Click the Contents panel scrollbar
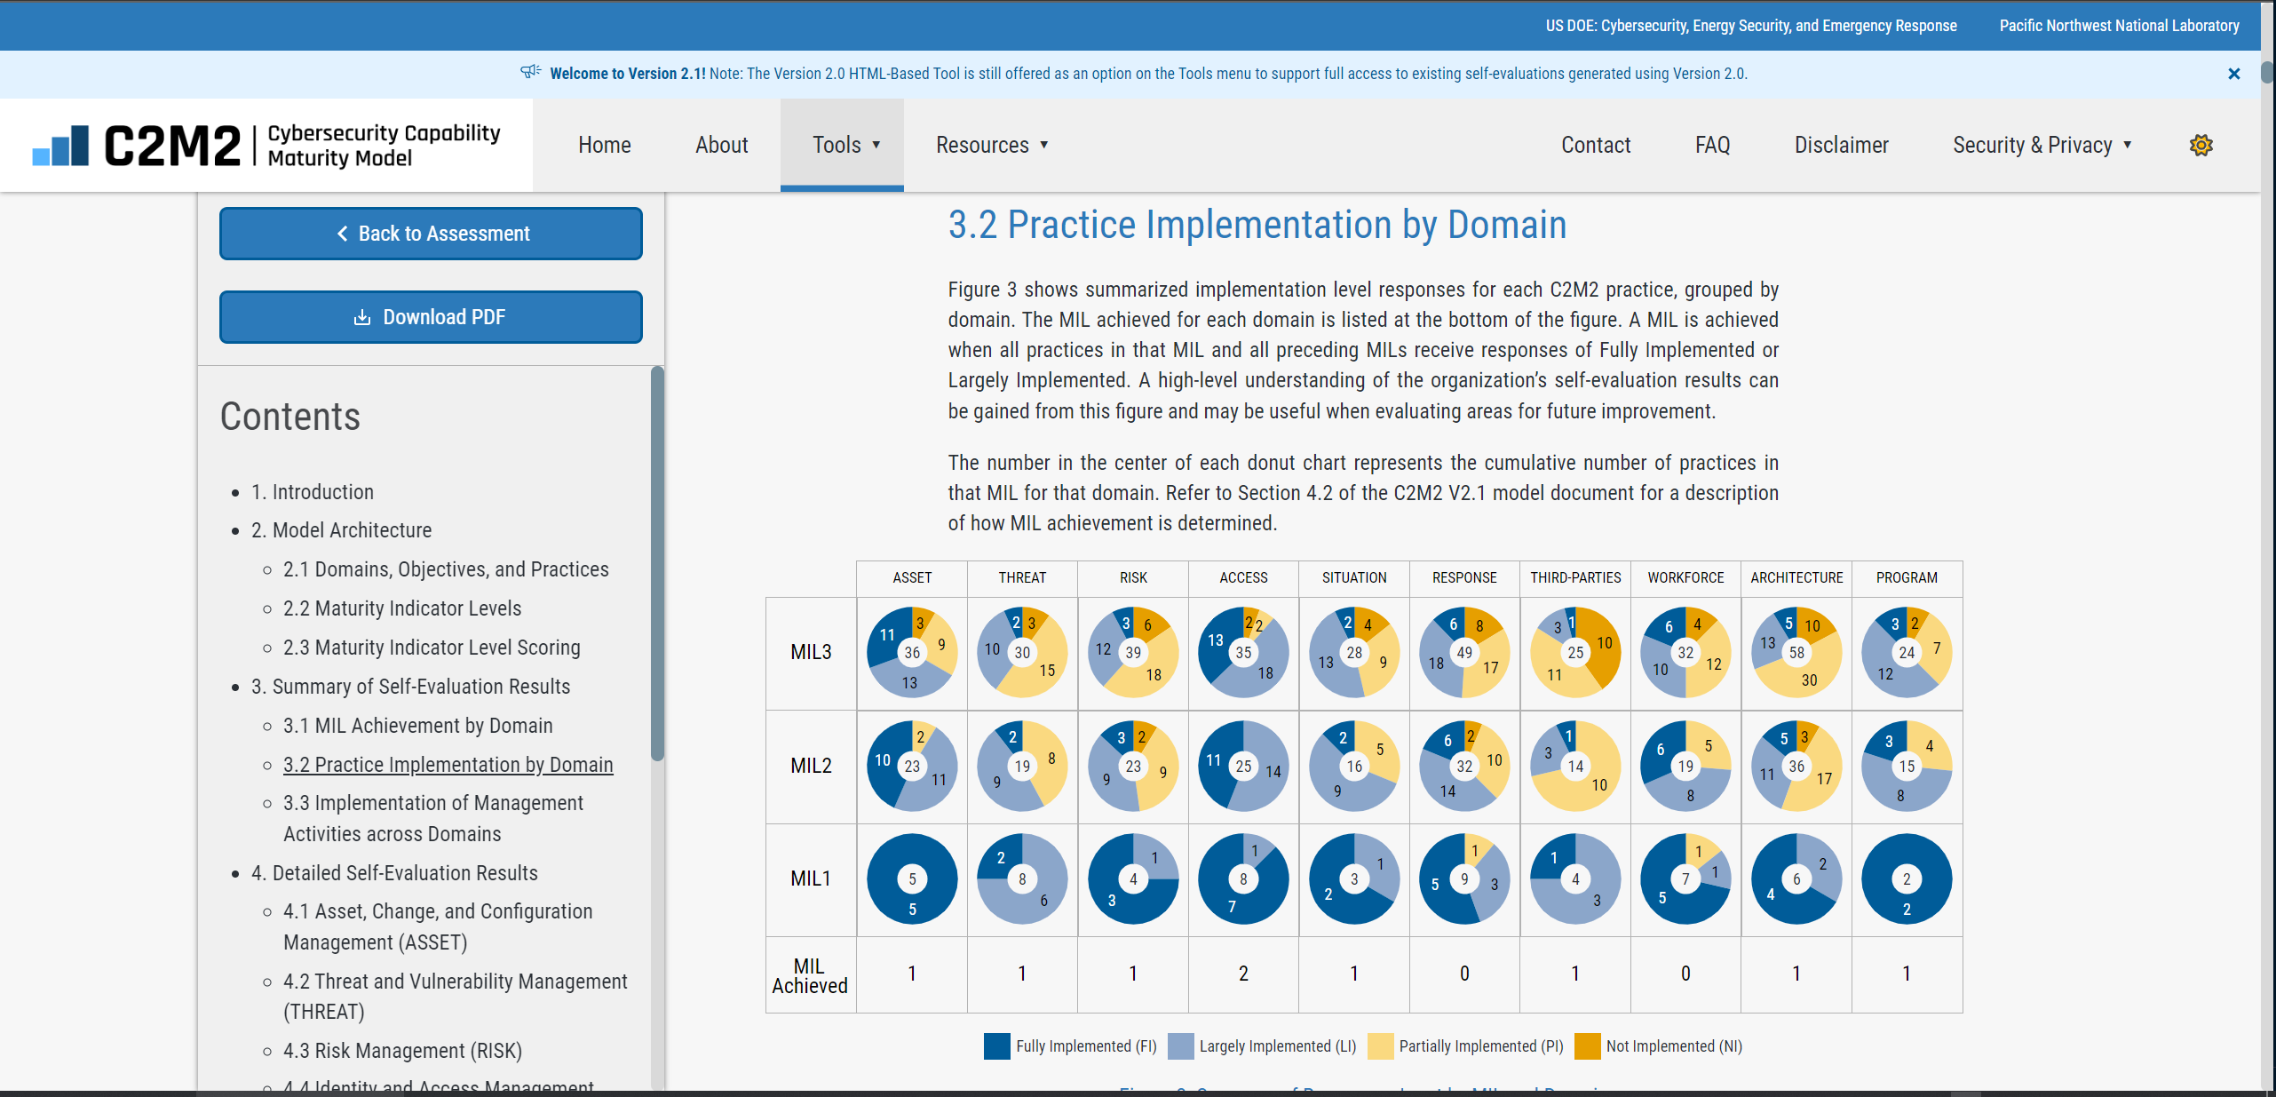This screenshot has width=2276, height=1097. coord(657,563)
